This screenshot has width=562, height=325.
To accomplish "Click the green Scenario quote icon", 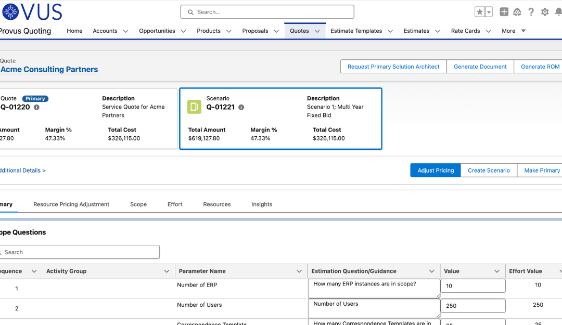I will click(x=194, y=107).
